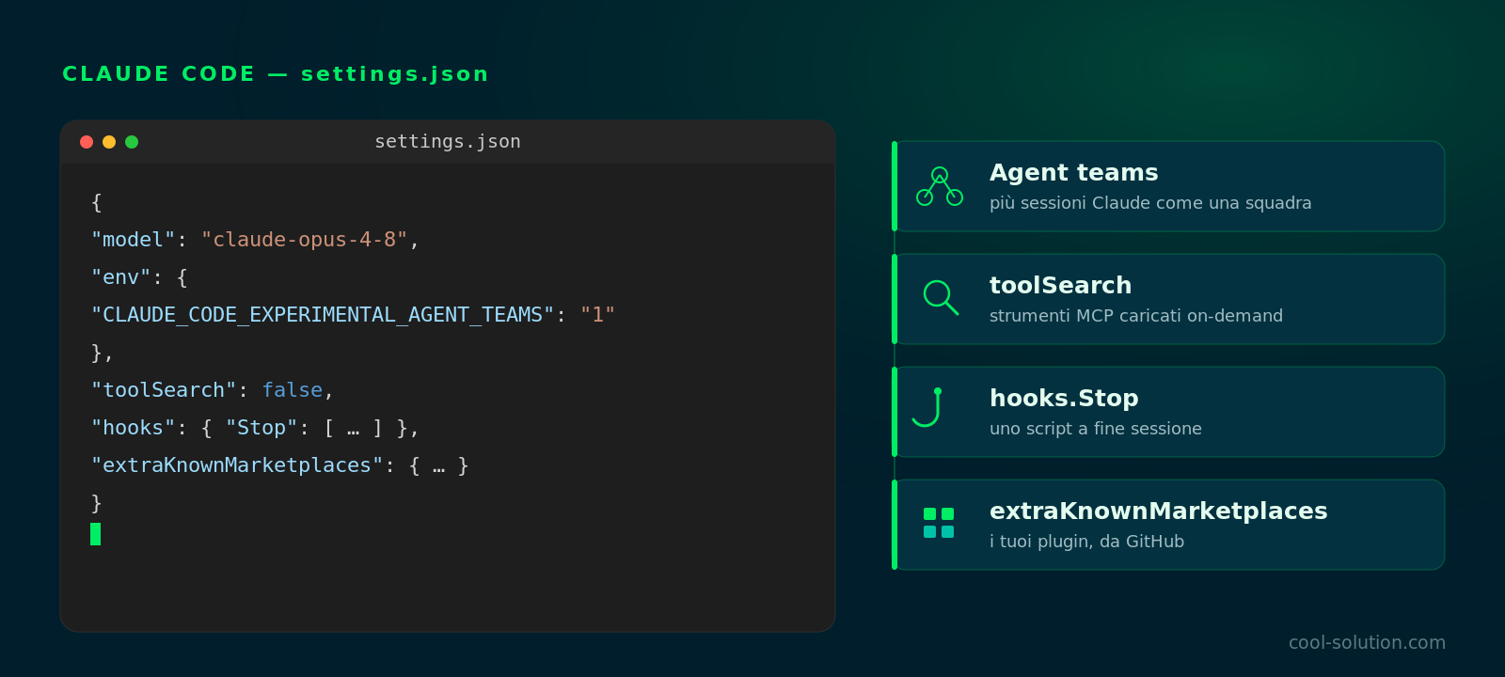The width and height of the screenshot is (1505, 677).
Task: Click "uno script a fine sessione" subtitle
Action: [1096, 429]
